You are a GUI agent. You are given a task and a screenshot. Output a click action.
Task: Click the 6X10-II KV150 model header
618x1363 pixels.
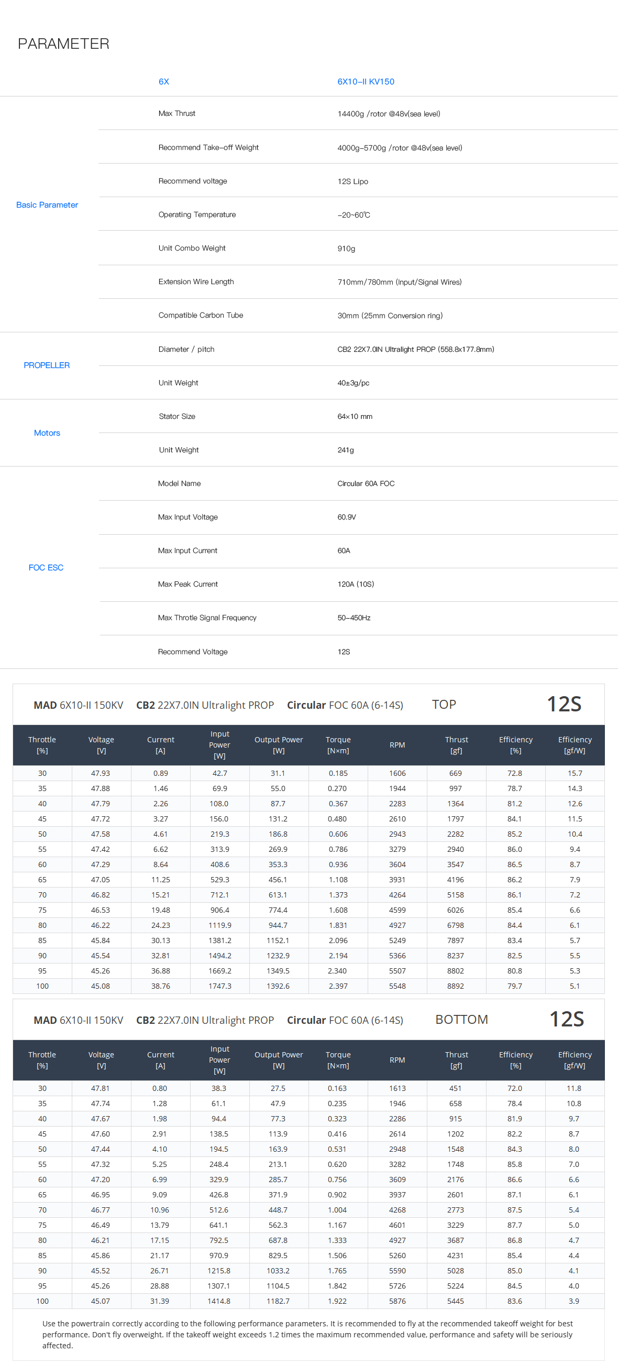pyautogui.click(x=366, y=81)
